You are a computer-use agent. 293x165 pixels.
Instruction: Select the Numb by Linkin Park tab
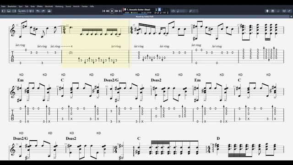[x=145, y=16]
